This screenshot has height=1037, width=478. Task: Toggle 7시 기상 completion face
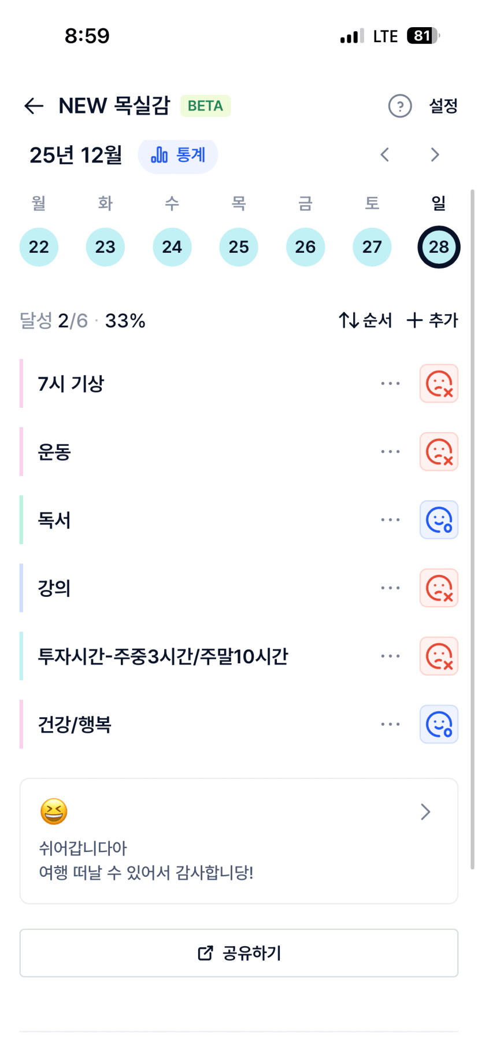point(439,383)
